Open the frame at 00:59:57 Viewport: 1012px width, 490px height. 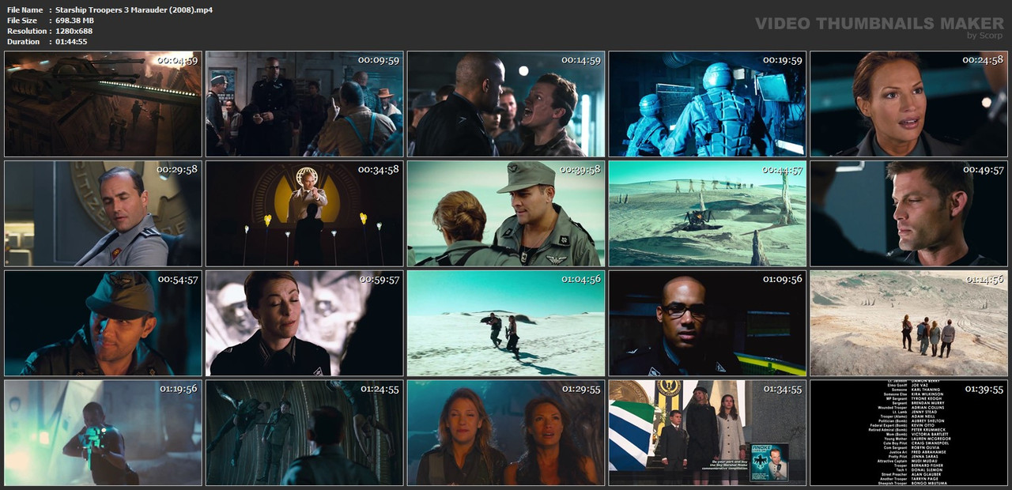304,323
